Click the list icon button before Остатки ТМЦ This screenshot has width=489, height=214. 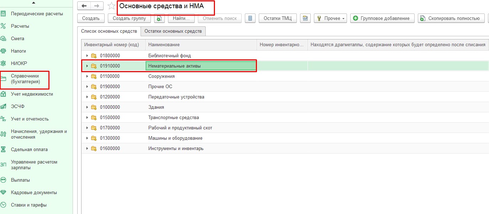[250, 18]
